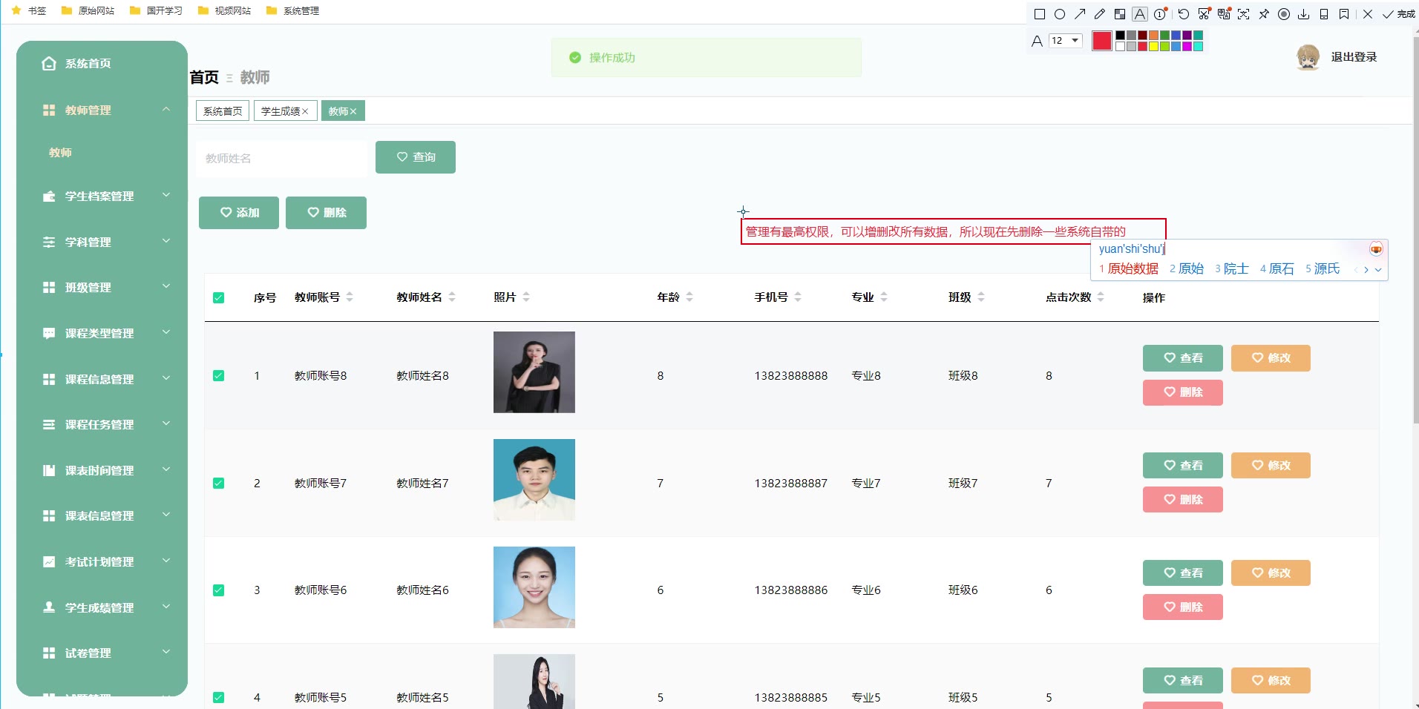Click the 查询 search button
1419x709 pixels.
point(416,157)
